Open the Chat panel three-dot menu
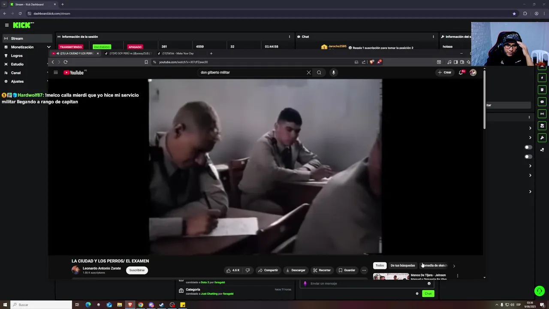549x309 pixels. click(433, 37)
